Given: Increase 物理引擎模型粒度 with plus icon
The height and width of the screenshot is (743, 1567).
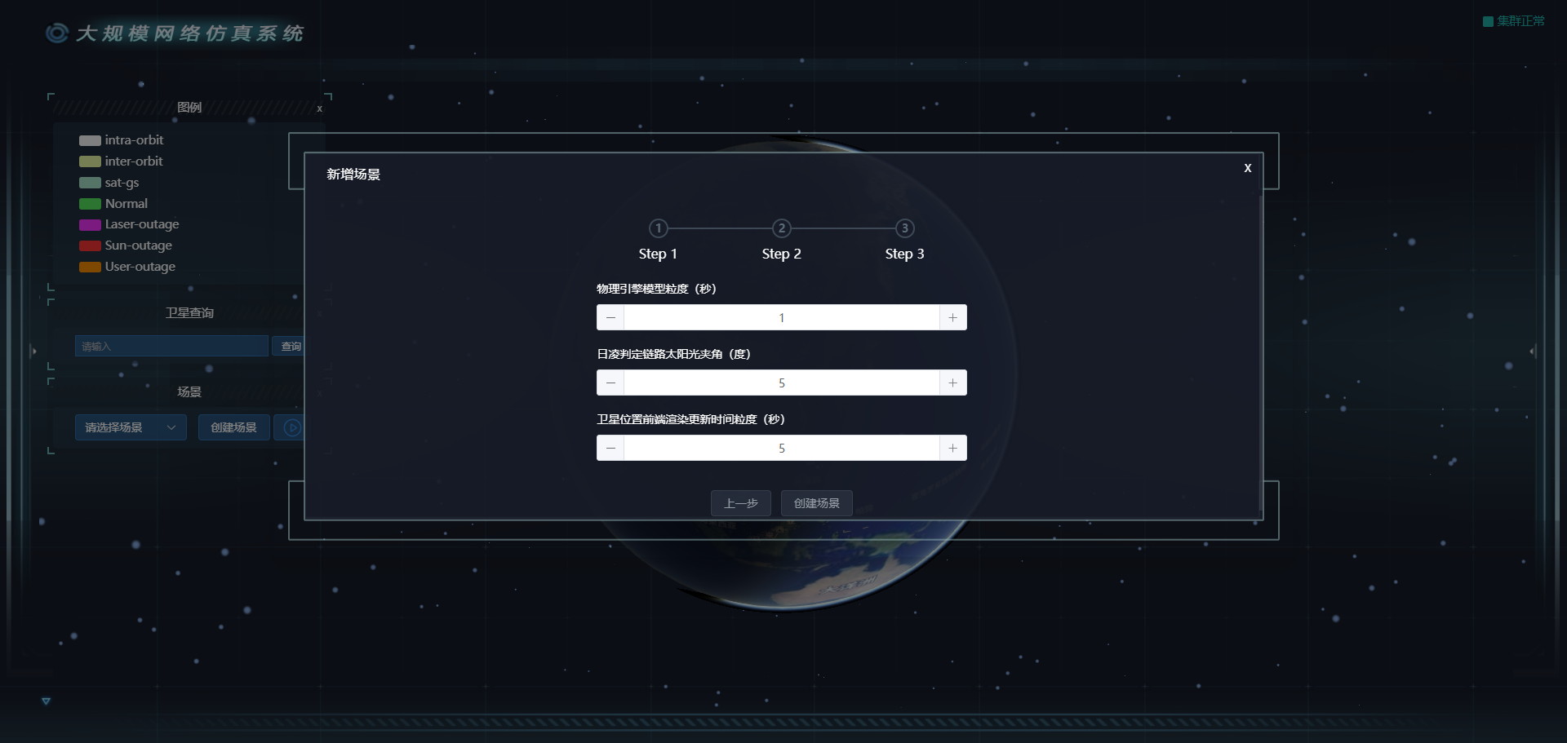Looking at the screenshot, I should [952, 317].
